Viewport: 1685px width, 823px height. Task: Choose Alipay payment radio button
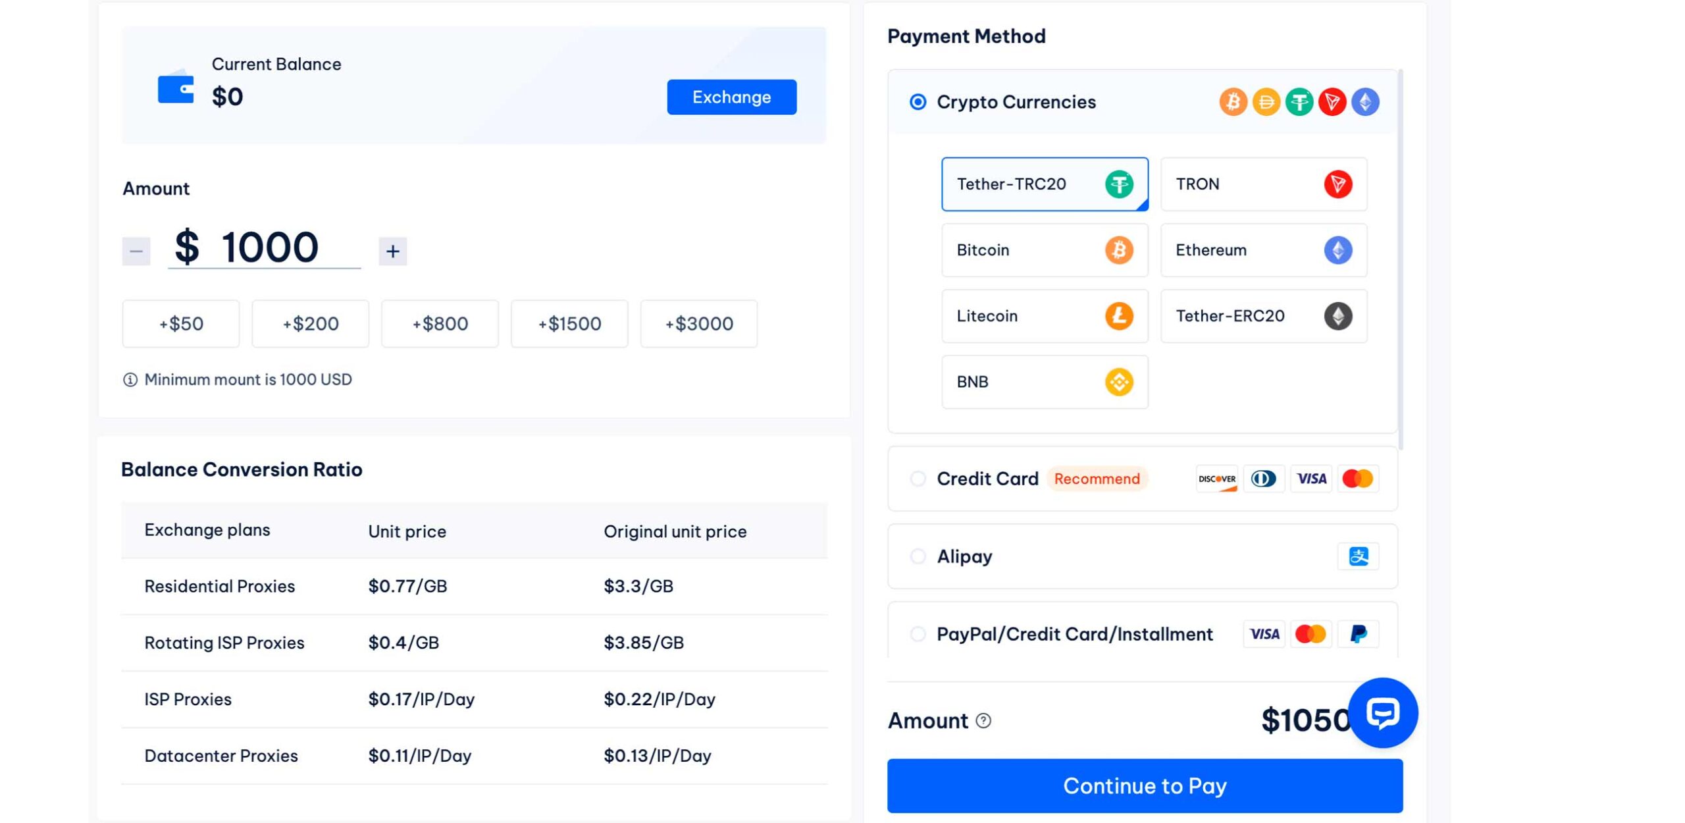[x=918, y=556]
